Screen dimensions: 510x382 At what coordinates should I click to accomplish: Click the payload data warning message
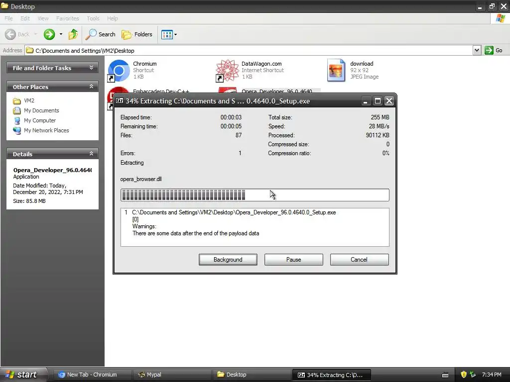(x=196, y=233)
